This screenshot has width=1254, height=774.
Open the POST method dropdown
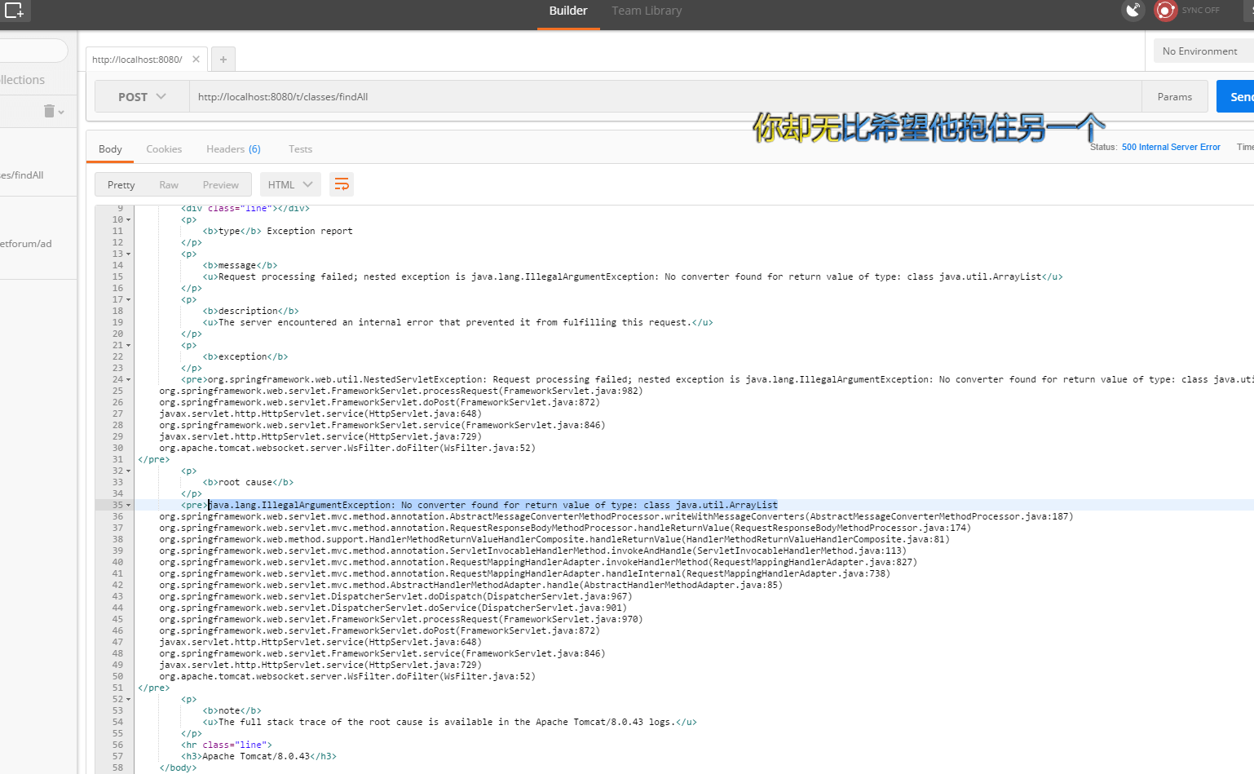(x=141, y=96)
